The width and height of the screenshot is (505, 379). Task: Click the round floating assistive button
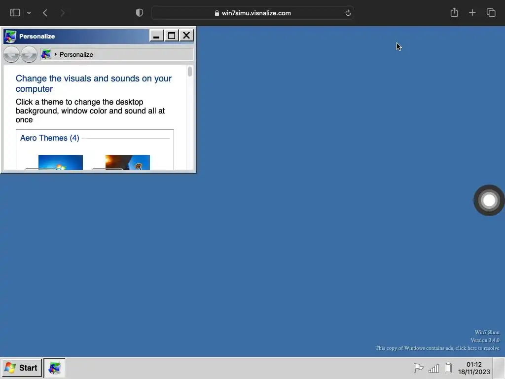(489, 200)
